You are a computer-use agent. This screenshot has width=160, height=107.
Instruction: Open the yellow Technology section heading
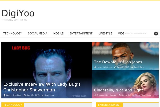click(13, 105)
